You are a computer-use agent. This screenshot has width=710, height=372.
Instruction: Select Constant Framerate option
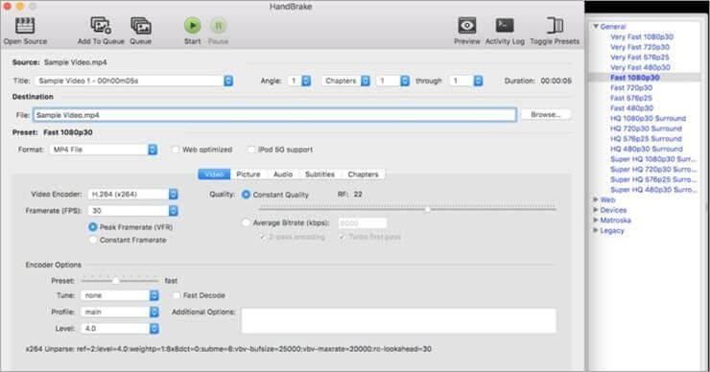pyautogui.click(x=93, y=240)
